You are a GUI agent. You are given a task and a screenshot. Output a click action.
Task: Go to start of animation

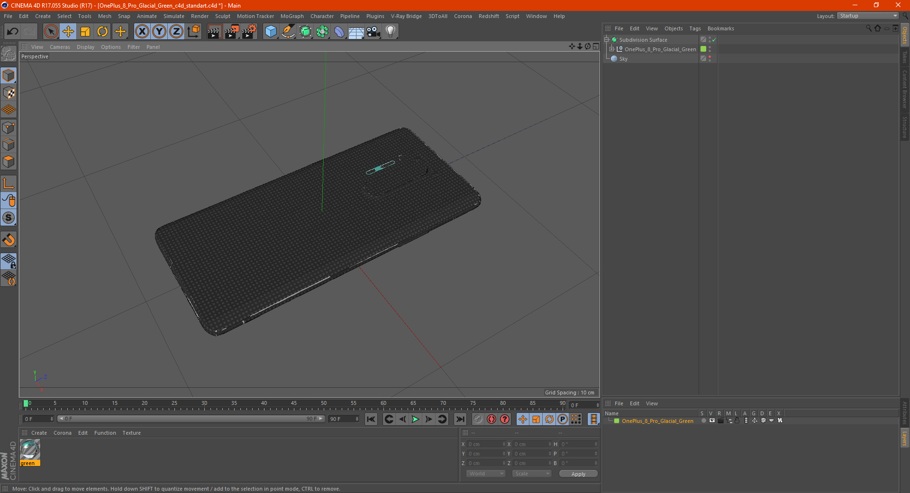point(371,419)
